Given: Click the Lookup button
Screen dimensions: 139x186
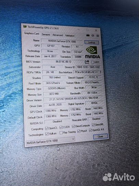Looking at the screenshot, I should pos(92,42).
